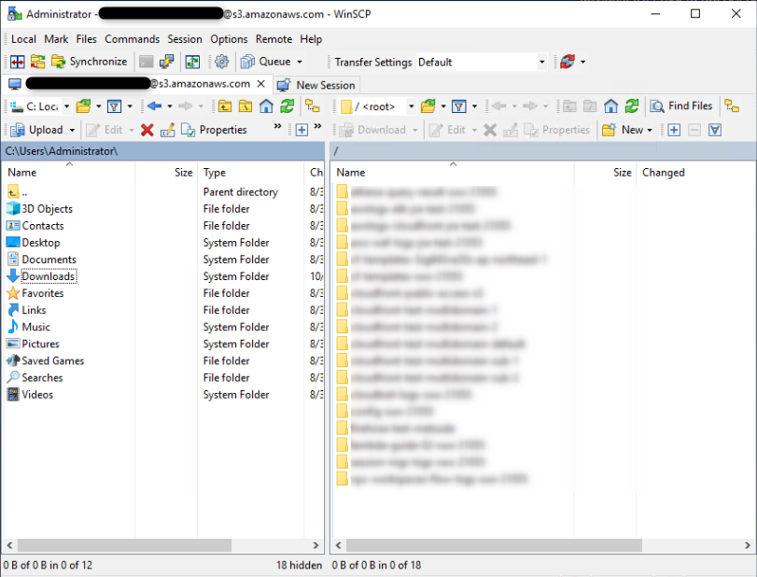Open Transfer Settings Default combo box
757x577 pixels.
point(482,63)
